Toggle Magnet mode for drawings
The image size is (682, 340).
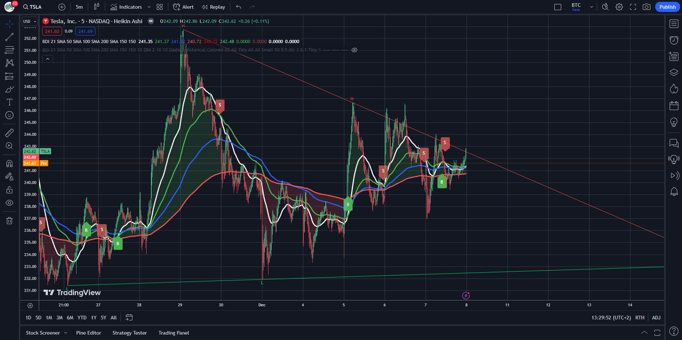tap(9, 163)
